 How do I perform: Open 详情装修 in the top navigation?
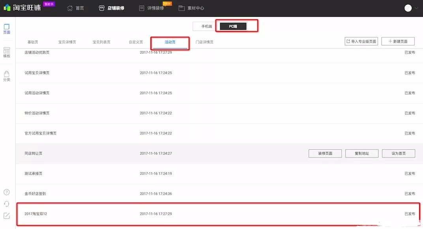pyautogui.click(x=152, y=8)
